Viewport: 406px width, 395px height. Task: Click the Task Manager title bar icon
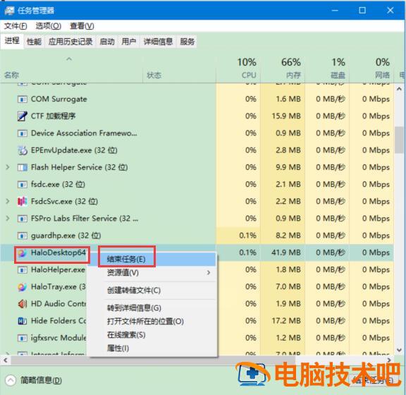(10, 11)
